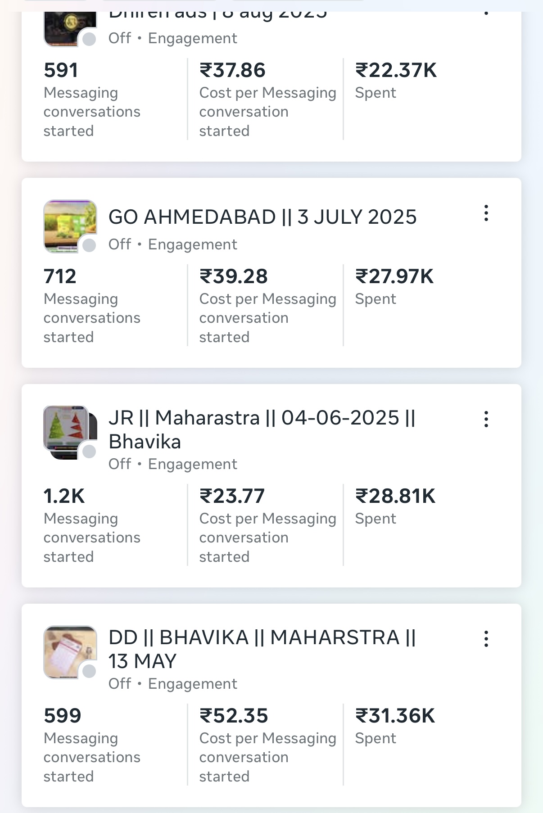Click DD BHAVIKA MAHARSTRA campaign thumbnail

point(68,650)
